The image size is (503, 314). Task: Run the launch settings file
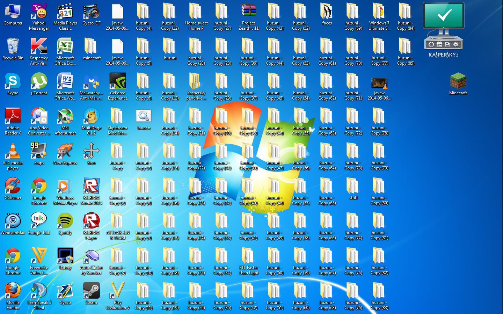pyautogui.click(x=144, y=119)
